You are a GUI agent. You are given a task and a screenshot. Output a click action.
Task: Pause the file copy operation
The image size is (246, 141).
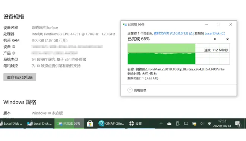(x=215, y=39)
